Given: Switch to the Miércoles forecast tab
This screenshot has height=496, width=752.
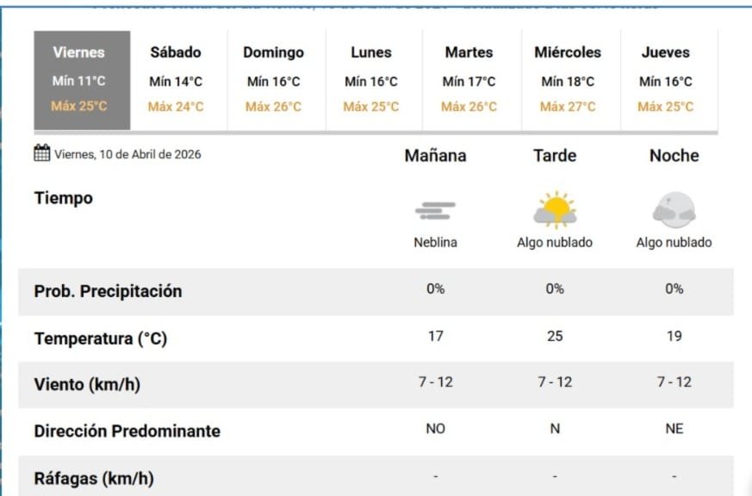Looking at the screenshot, I should point(569,80).
